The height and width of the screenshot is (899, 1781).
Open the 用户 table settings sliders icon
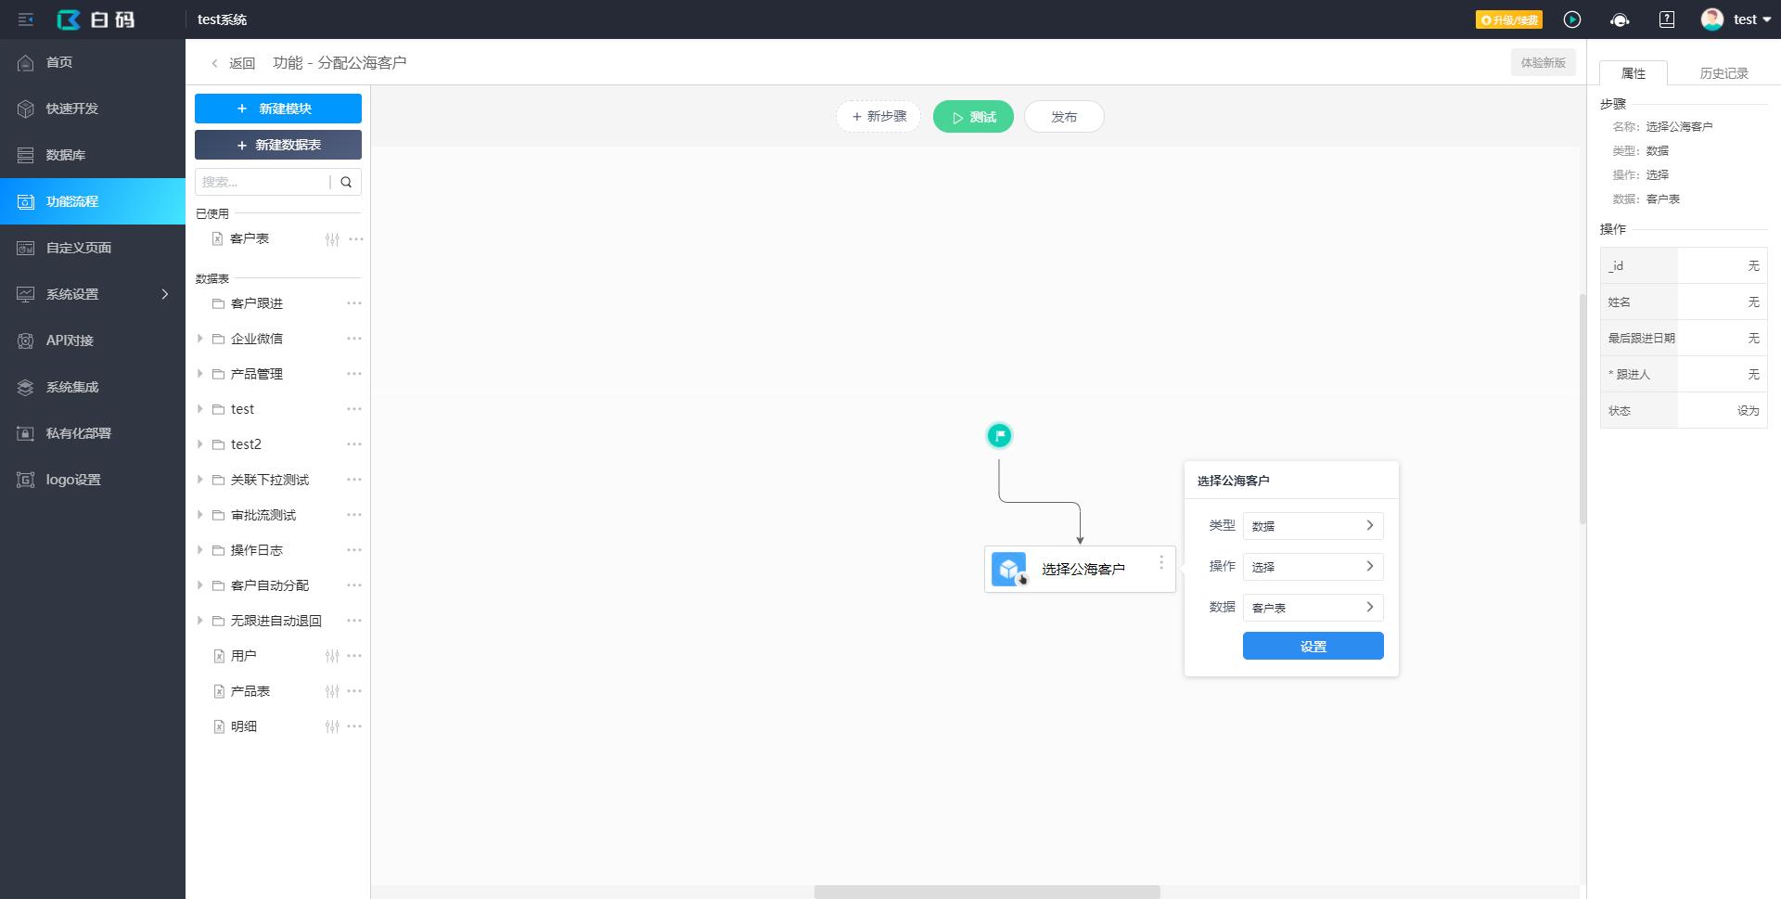click(332, 656)
